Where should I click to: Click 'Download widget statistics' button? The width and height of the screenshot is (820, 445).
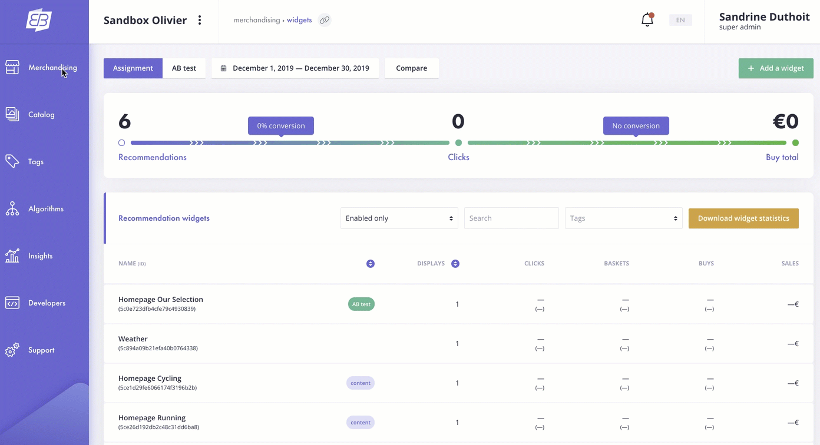point(743,218)
